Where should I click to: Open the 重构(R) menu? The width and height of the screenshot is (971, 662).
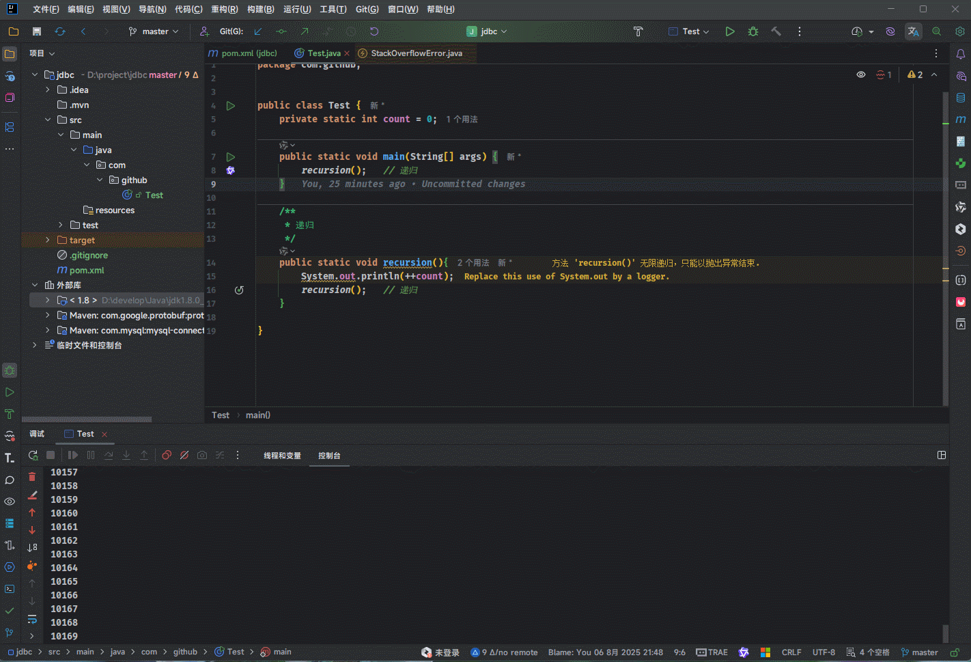225,10
